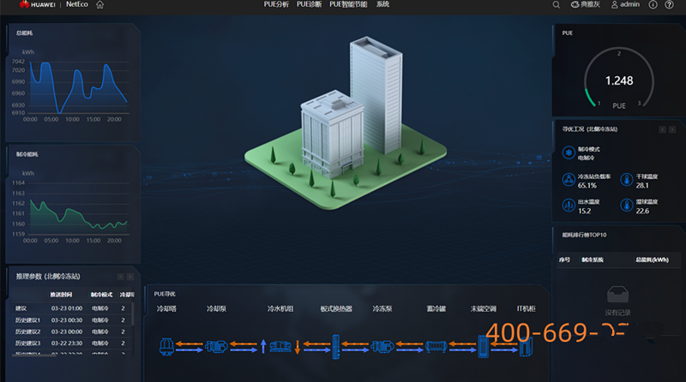The image size is (686, 382).
Task: Select the 历史建议3 row
Action: tap(71, 343)
